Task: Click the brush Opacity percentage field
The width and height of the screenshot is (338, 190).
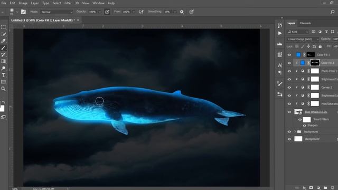Action: [93, 12]
